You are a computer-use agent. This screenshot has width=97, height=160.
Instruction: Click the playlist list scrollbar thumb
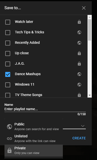coord(90,30)
